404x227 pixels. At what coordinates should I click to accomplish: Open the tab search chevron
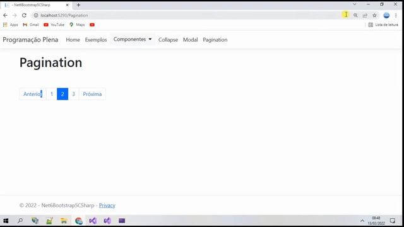coord(355,4)
